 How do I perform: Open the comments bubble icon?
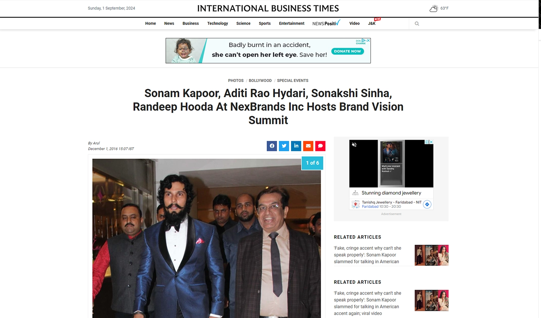tap(320, 146)
